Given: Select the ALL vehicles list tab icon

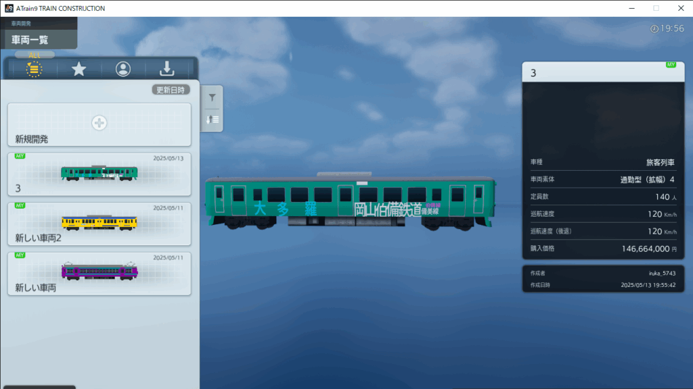Looking at the screenshot, I should pos(34,70).
